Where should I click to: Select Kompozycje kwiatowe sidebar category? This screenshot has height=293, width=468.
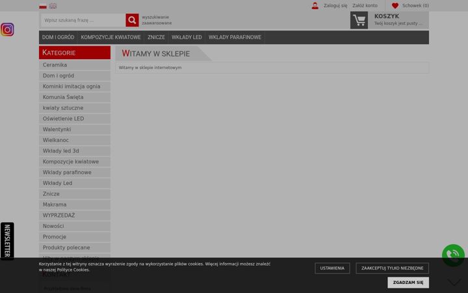(x=75, y=161)
